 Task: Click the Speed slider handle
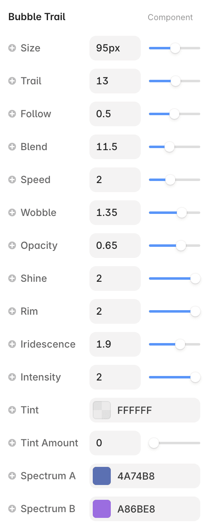tap(170, 180)
